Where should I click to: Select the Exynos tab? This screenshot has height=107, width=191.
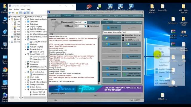(x=81, y=16)
